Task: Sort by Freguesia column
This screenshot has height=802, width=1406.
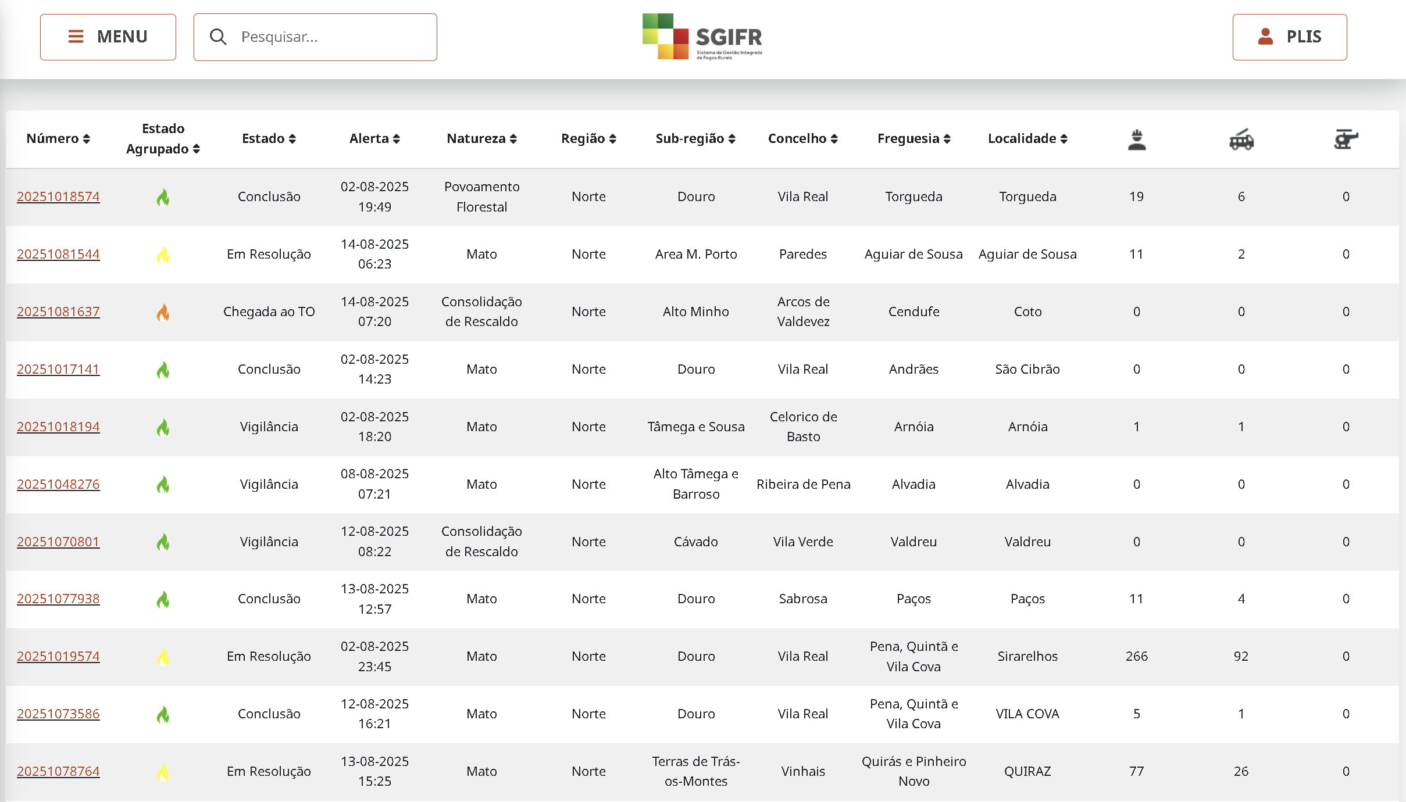Action: (913, 139)
